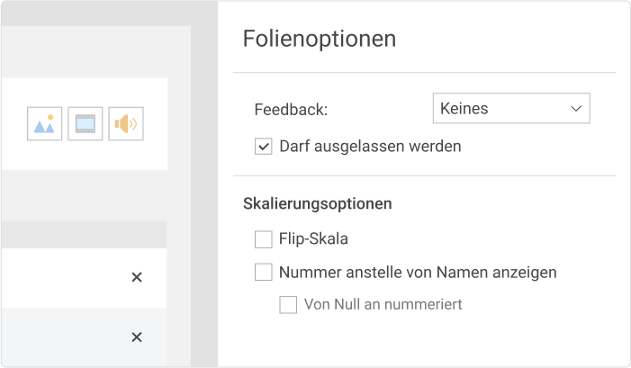631x368 pixels.
Task: Click the Darf ausgelassen werden label text
Action: (370, 147)
